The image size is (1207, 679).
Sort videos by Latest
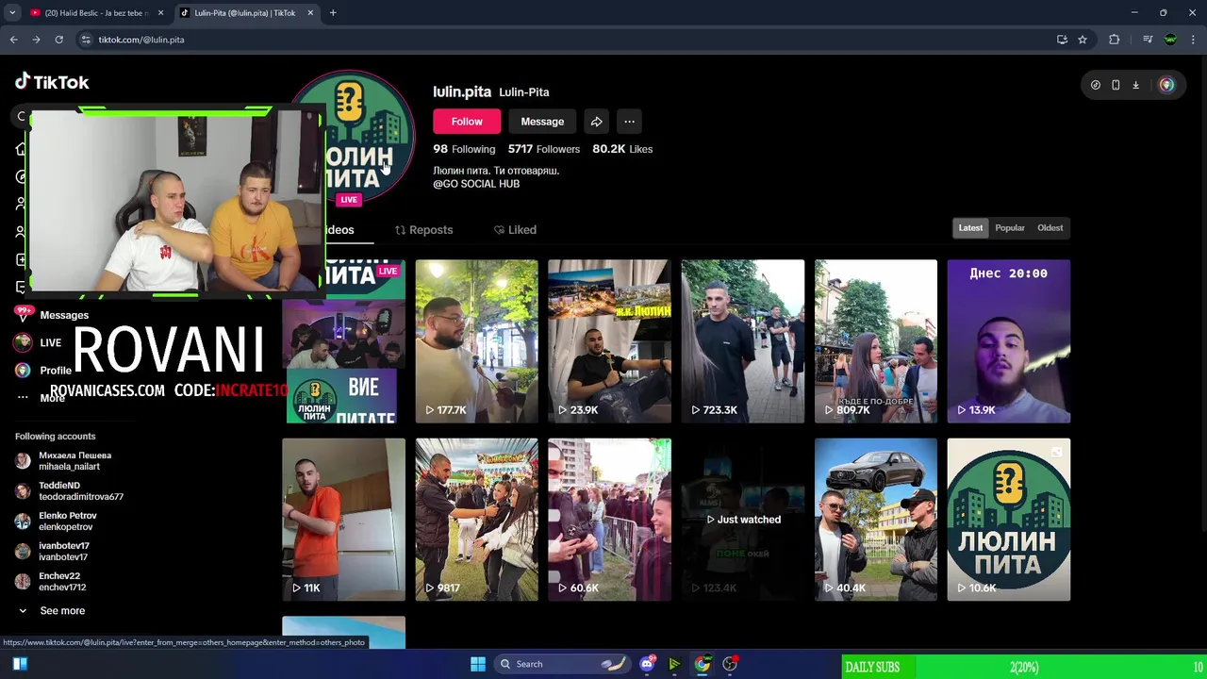click(970, 228)
